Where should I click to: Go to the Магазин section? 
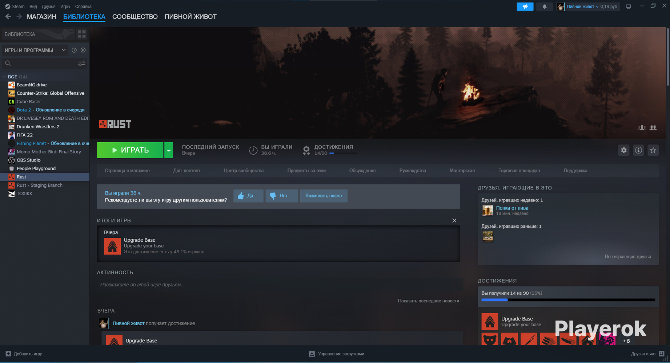point(41,17)
